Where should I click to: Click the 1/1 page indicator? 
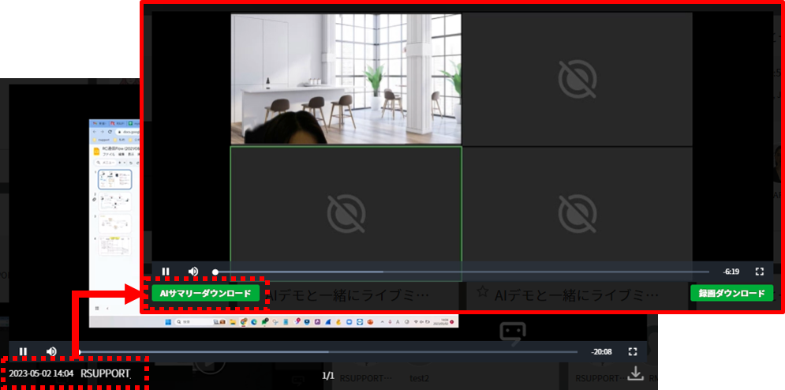click(328, 376)
